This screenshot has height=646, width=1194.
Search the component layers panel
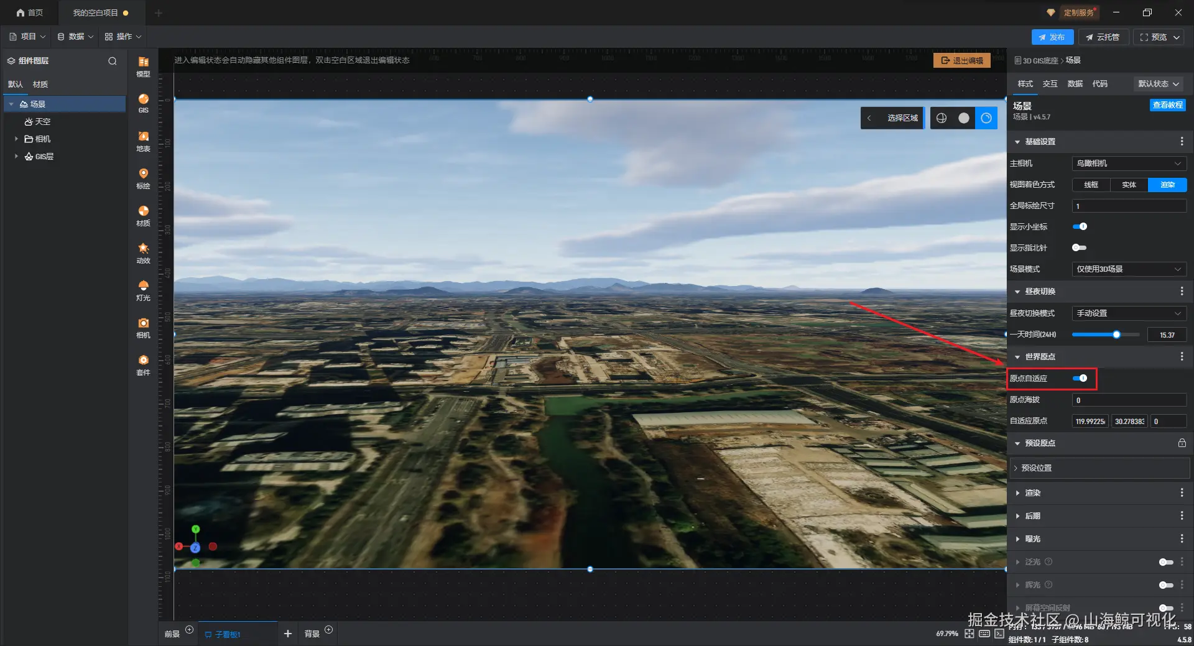tap(113, 61)
